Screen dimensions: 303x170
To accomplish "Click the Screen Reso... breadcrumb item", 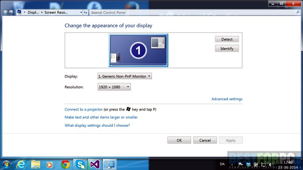I will pos(56,13).
